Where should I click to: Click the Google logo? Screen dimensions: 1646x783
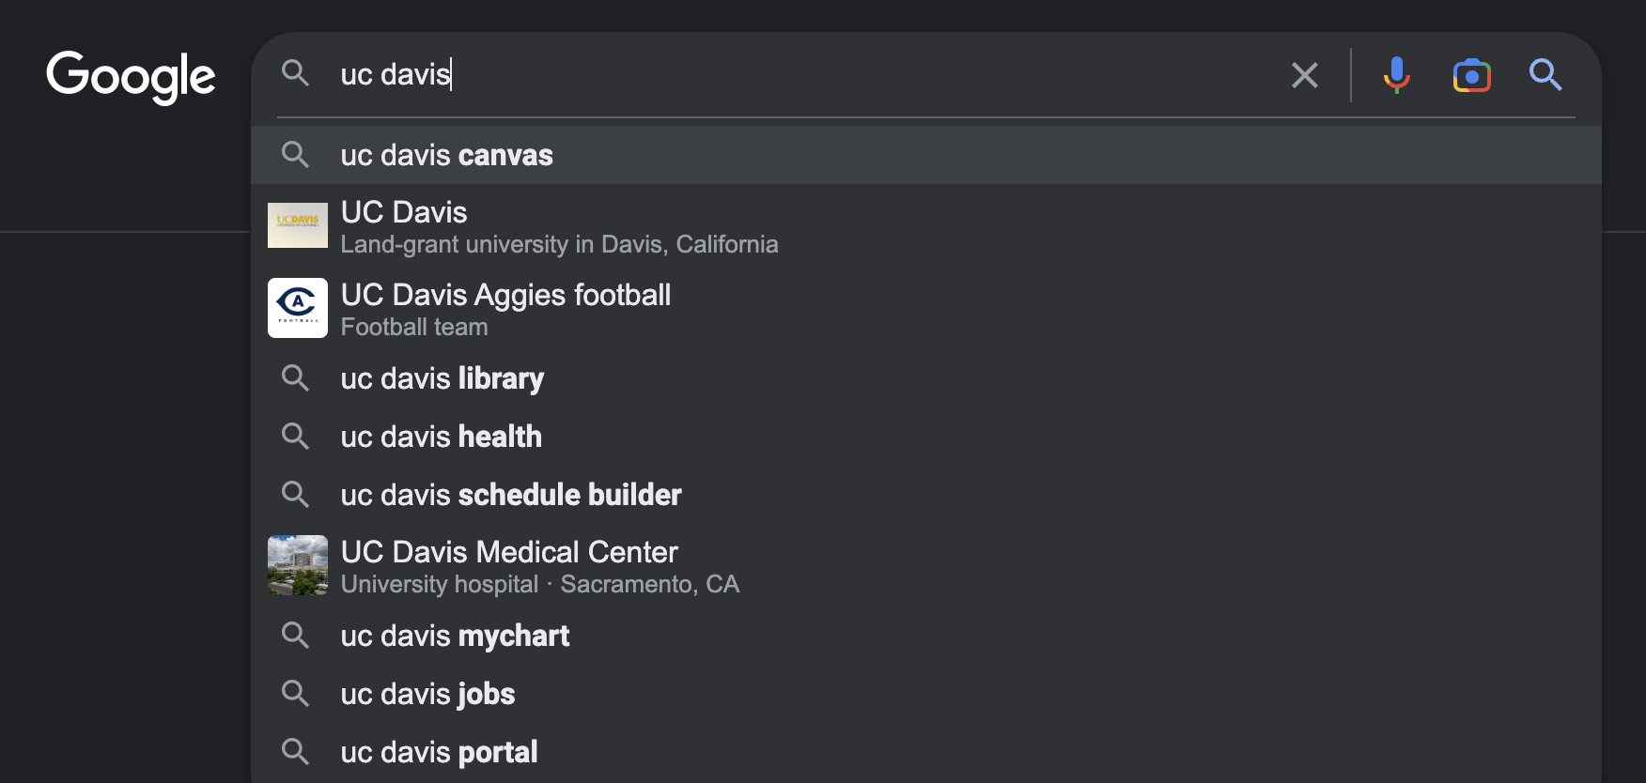(131, 77)
